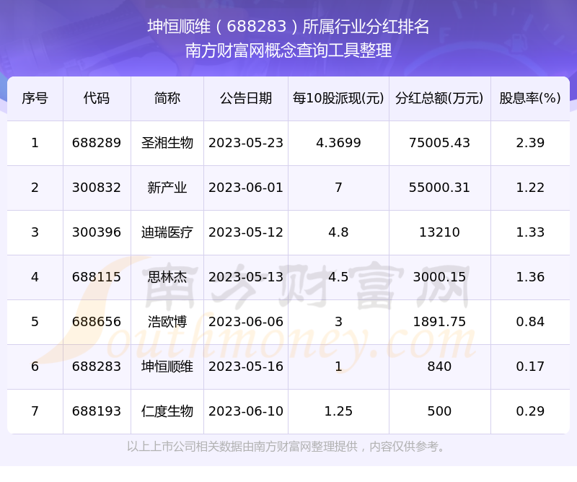The image size is (577, 482).
Task: Click the 简称 column header
Action: tap(167, 98)
